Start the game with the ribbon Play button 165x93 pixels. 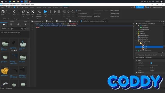coord(45,12)
